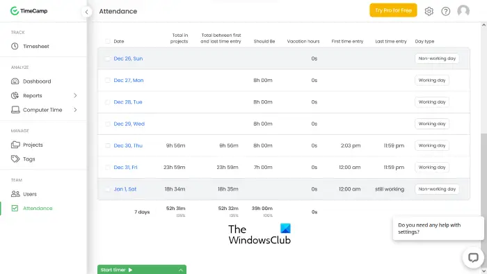The width and height of the screenshot is (487, 274).
Task: Click the Reports pie chart icon
Action: point(15,95)
